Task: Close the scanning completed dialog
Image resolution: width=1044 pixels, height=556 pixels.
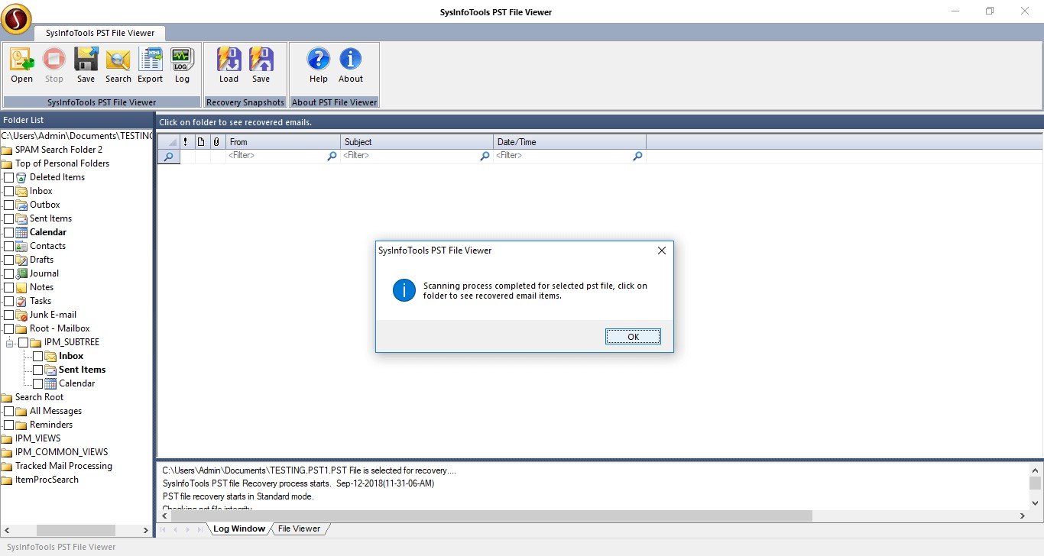Action: [x=662, y=251]
